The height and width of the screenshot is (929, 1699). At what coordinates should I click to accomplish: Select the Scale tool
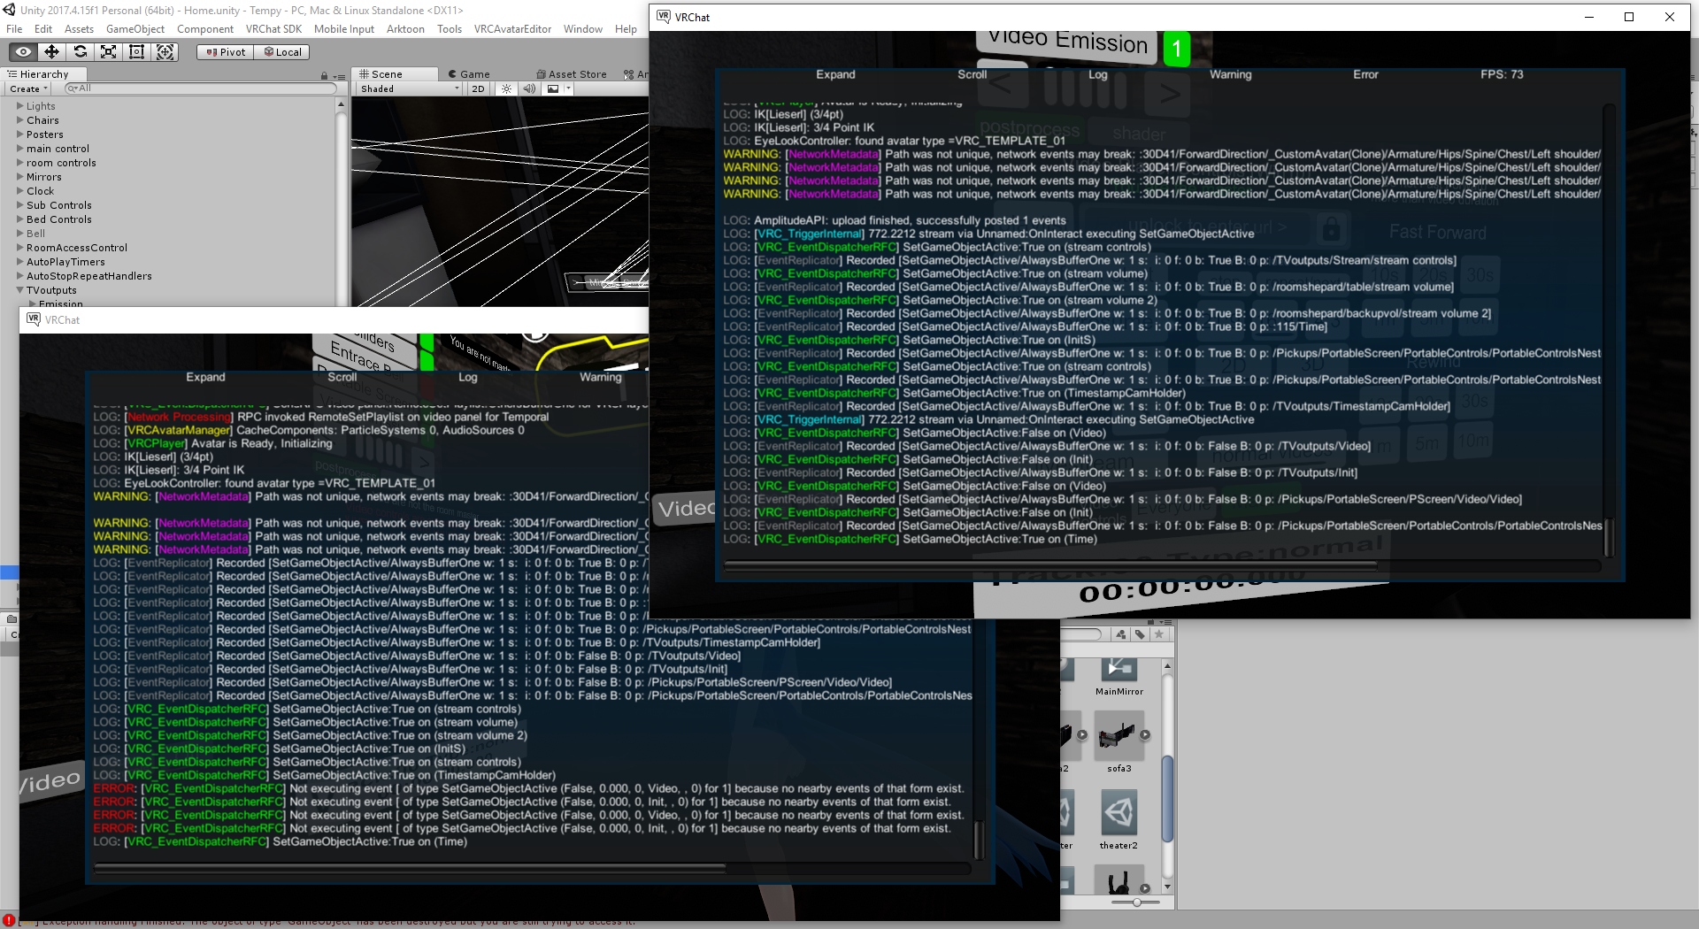[x=108, y=52]
